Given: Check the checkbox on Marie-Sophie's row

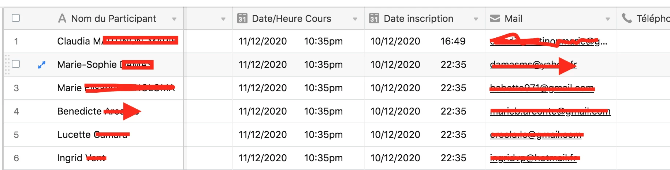Looking at the screenshot, I should [x=16, y=64].
